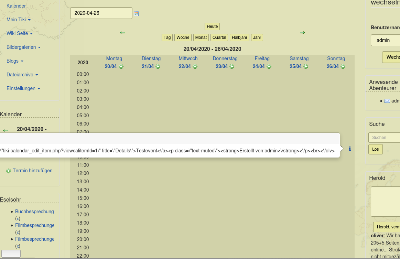Focus the Herold message text area

[x=386, y=202]
